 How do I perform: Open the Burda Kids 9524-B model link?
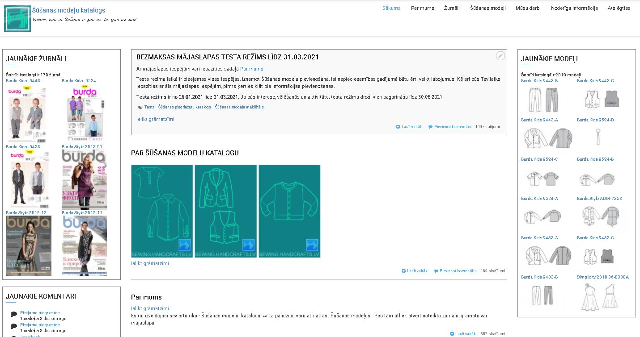595,159
